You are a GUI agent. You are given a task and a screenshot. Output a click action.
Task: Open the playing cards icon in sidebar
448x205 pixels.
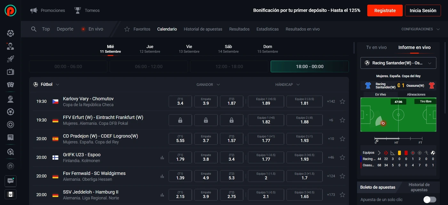(10, 85)
